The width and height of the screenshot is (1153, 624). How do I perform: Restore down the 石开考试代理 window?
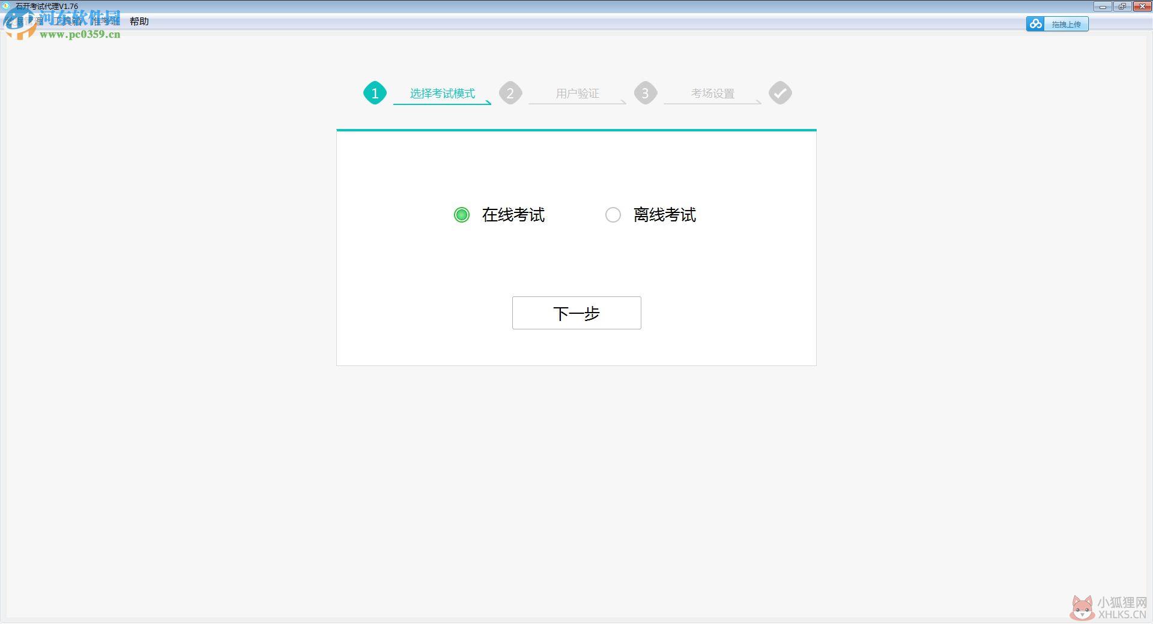pos(1122,7)
